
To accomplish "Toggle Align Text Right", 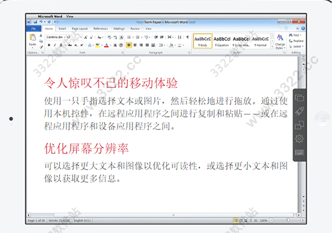I will (x=141, y=45).
